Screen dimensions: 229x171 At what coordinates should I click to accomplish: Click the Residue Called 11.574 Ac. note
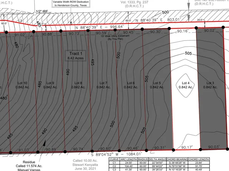[x=29, y=166]
